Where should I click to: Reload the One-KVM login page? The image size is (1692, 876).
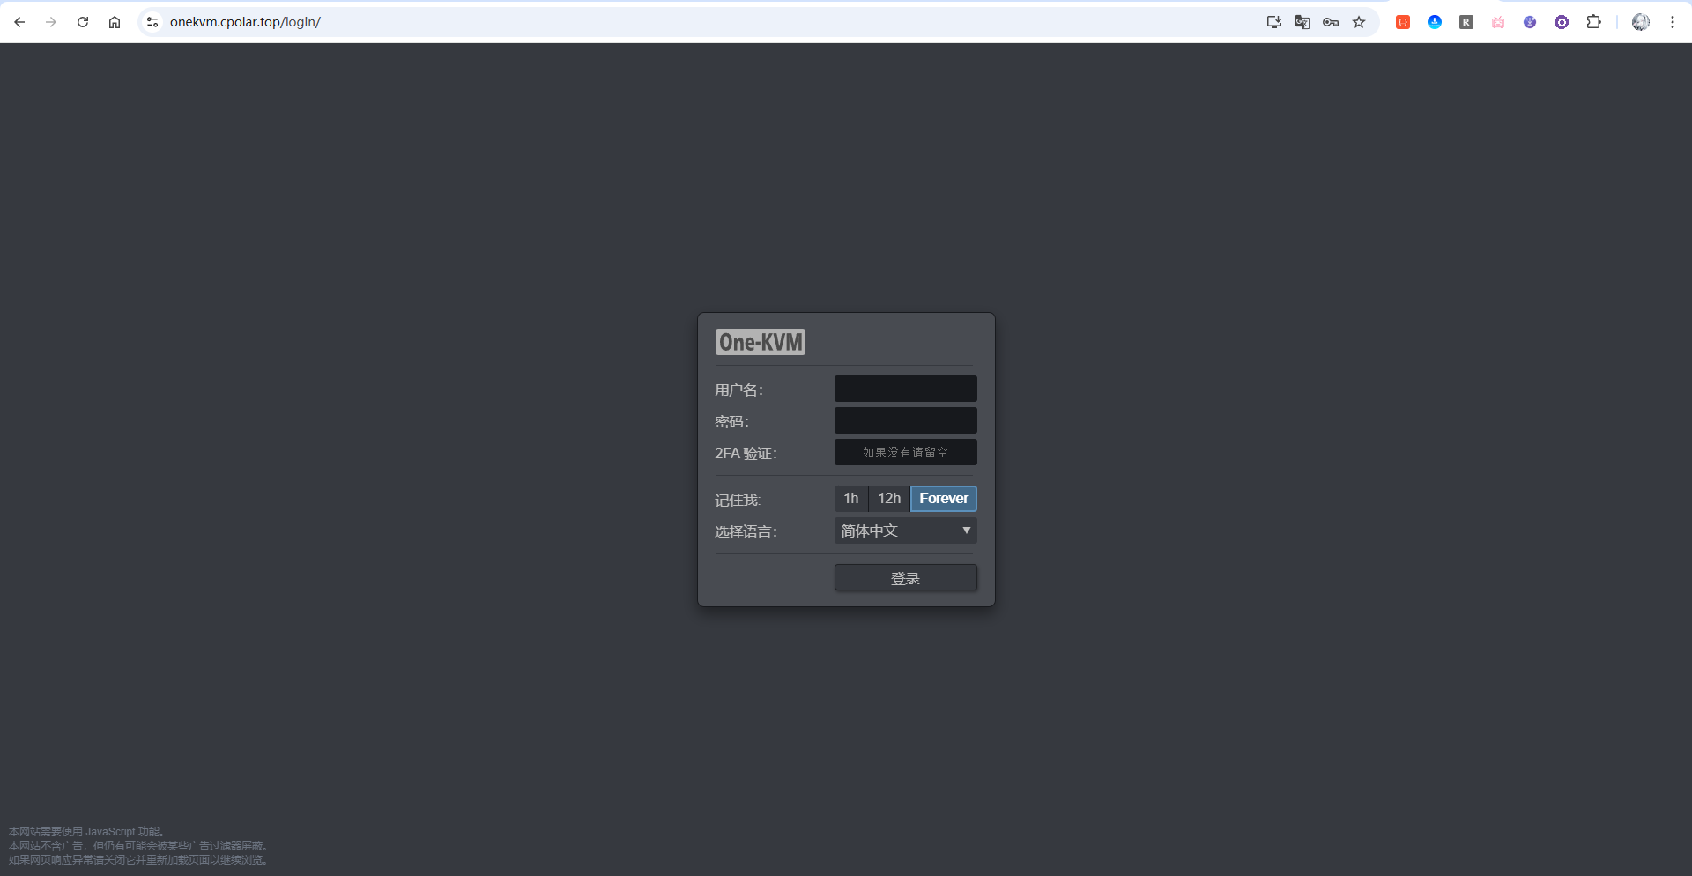tap(82, 22)
